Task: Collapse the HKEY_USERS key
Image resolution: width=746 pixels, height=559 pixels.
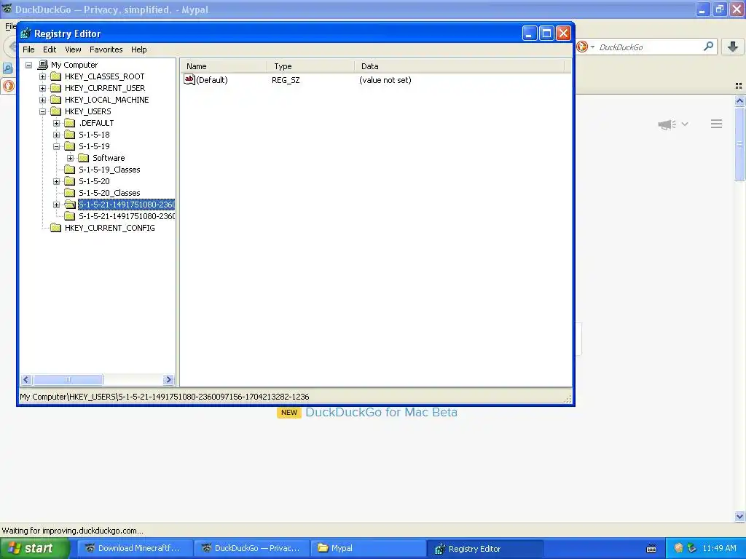Action: click(42, 111)
